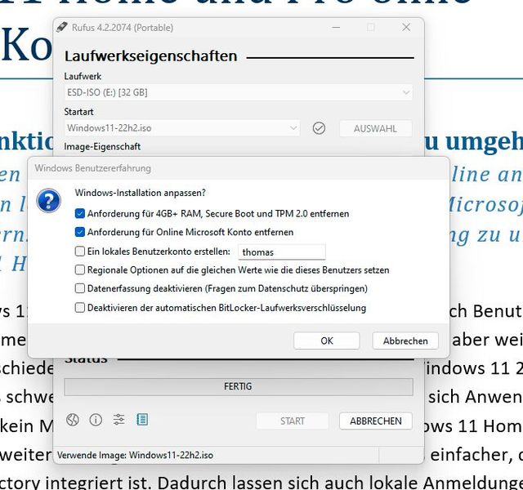Minimize the Rufus window

click(x=336, y=27)
